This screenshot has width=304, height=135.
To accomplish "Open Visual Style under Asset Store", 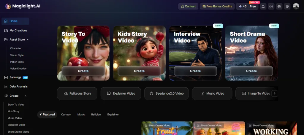I will coord(17,55).
